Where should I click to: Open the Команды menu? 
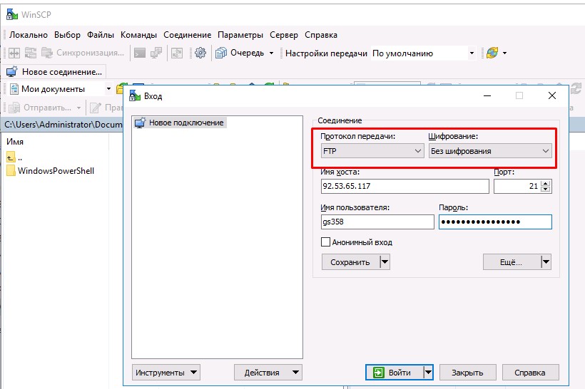[x=138, y=35]
